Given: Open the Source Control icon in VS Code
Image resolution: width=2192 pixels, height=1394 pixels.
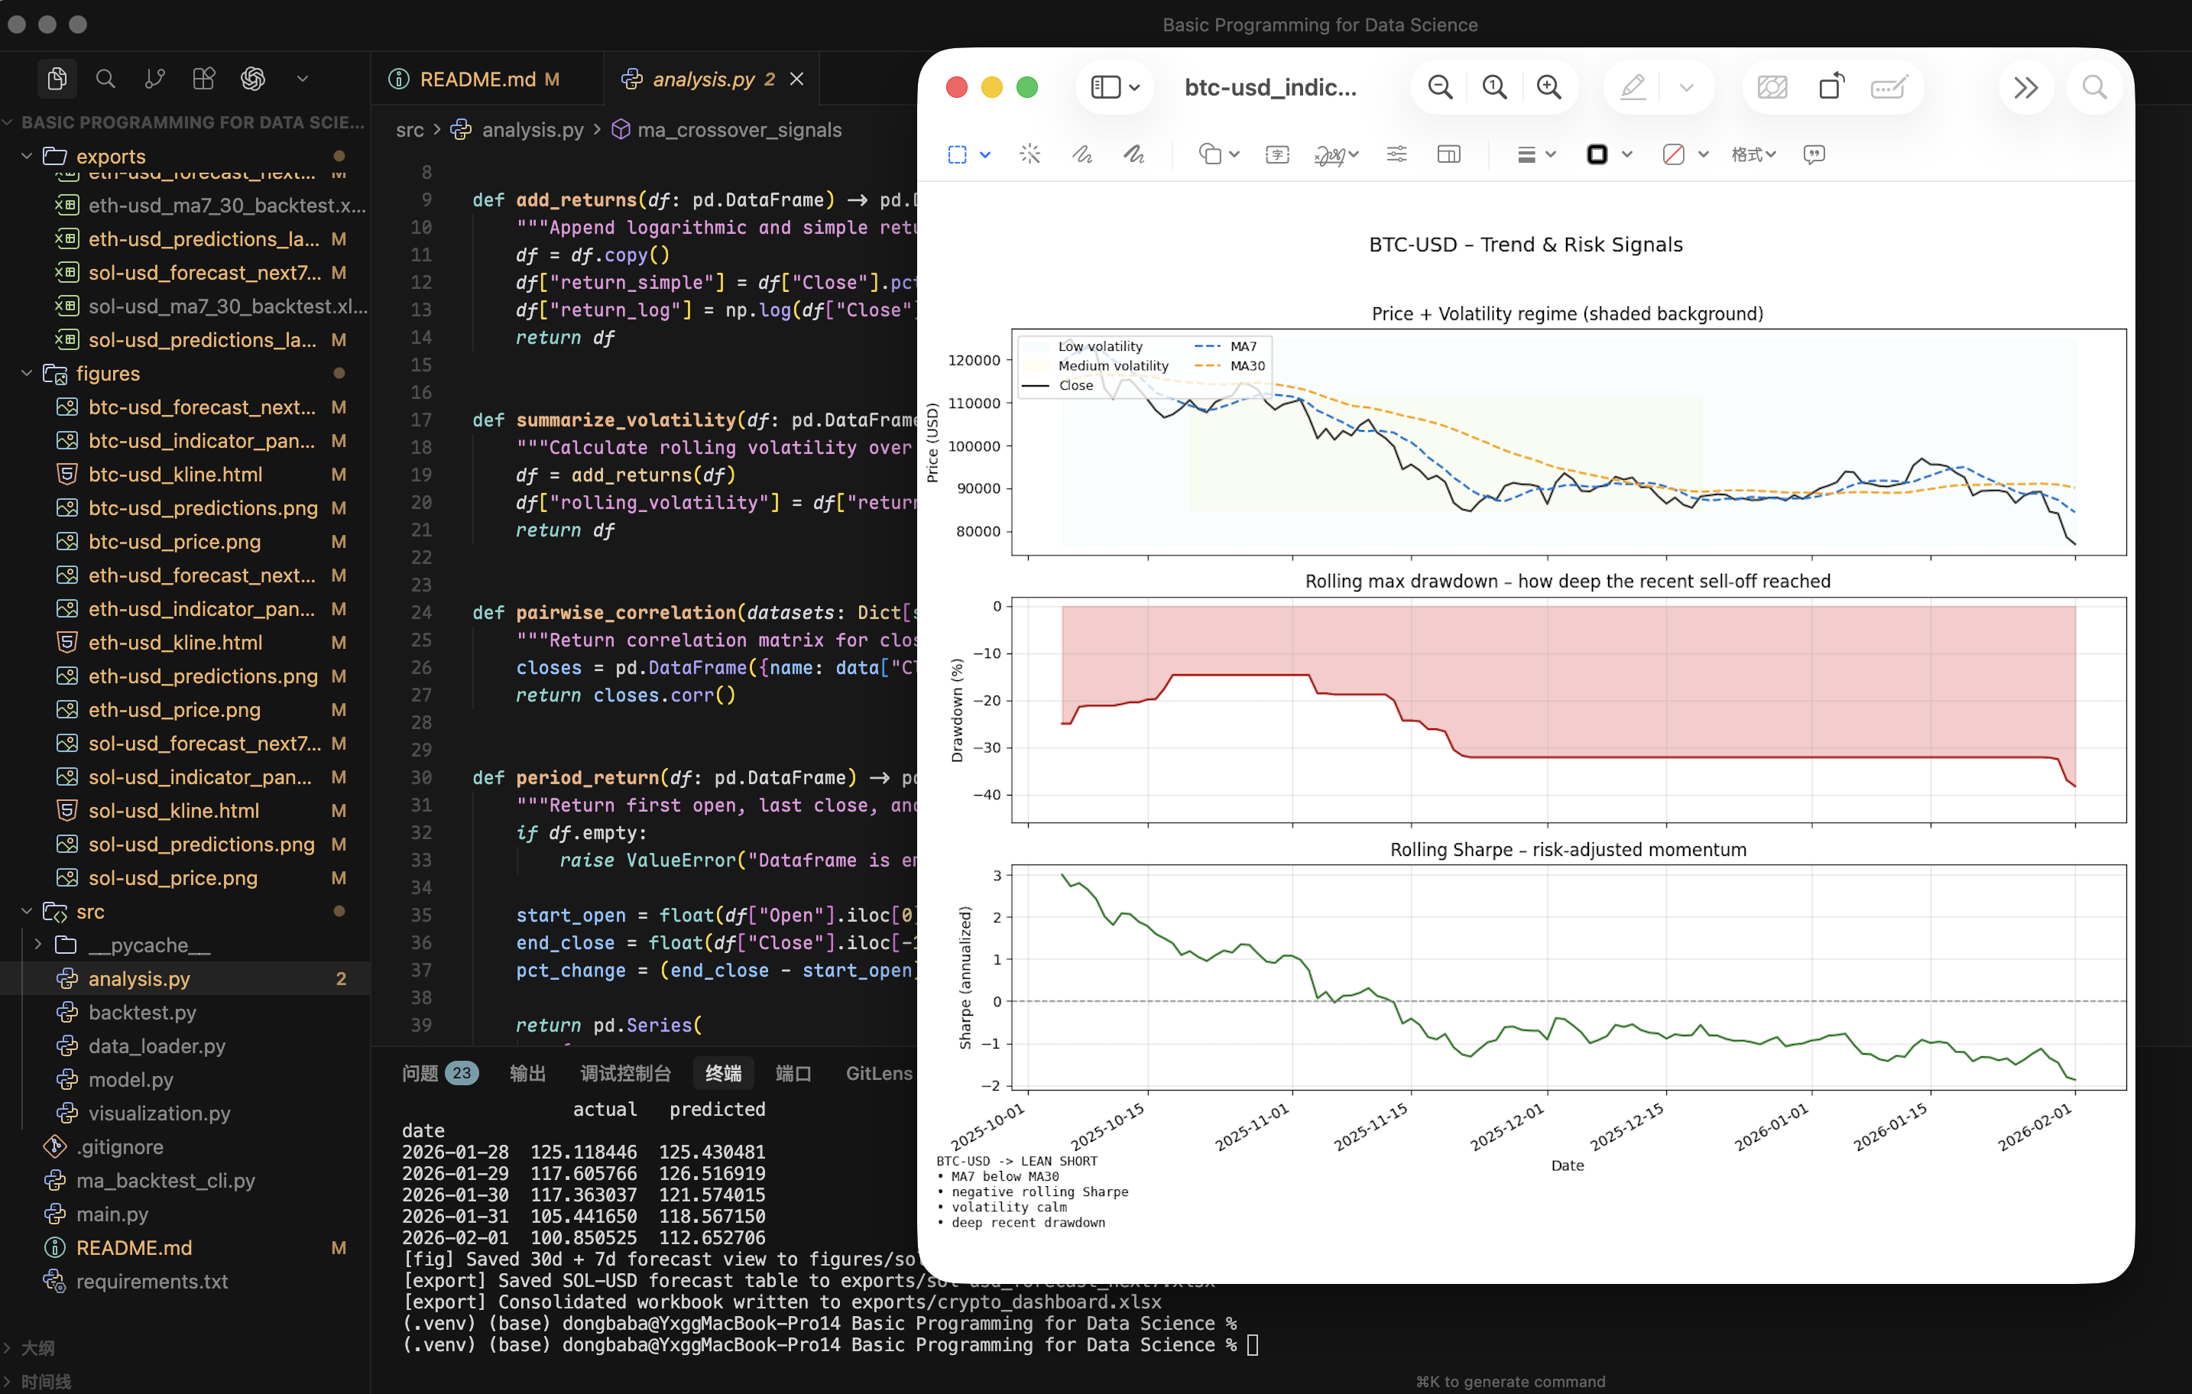Looking at the screenshot, I should tap(154, 78).
